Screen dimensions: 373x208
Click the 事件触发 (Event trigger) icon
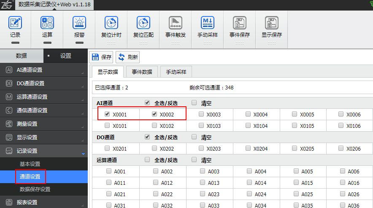tap(175, 23)
